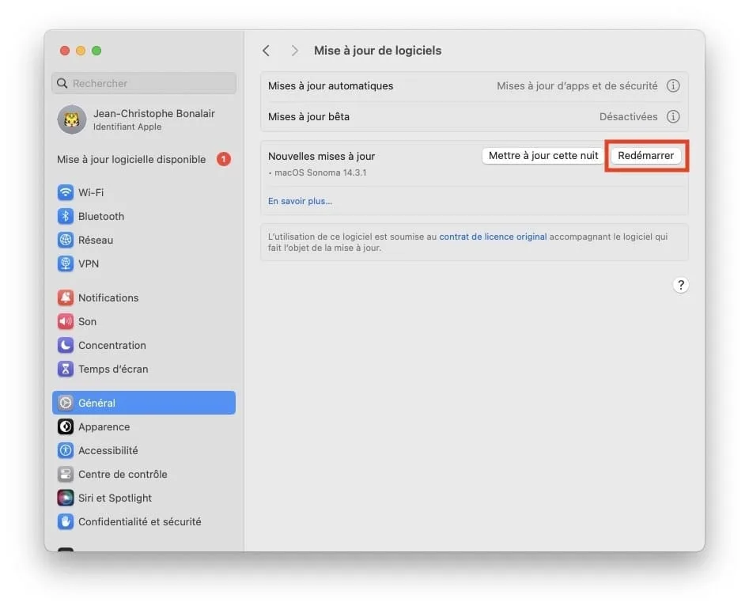Open Concentration moon icon
749x610 pixels.
click(66, 345)
